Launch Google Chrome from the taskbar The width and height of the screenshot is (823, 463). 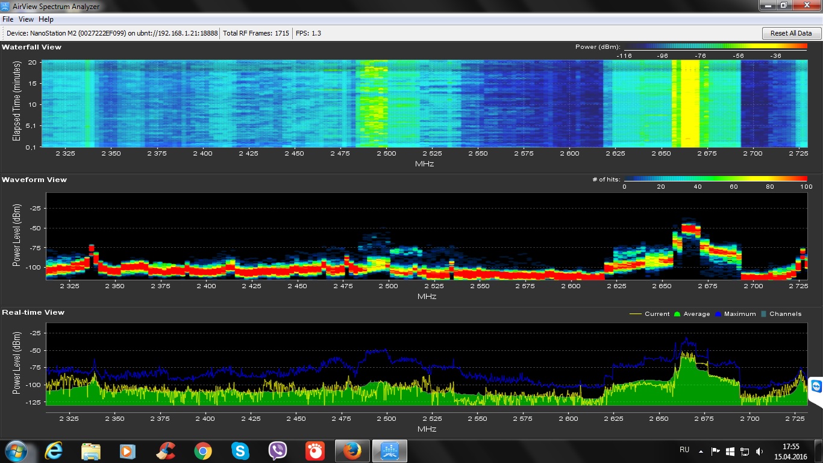tap(202, 451)
